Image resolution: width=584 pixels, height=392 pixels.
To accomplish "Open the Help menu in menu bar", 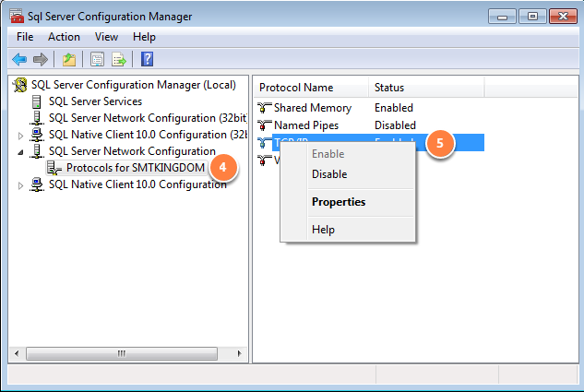I will tap(144, 37).
